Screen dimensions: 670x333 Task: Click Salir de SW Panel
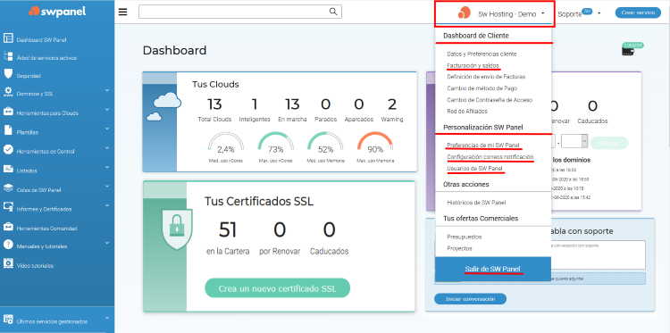click(493, 269)
